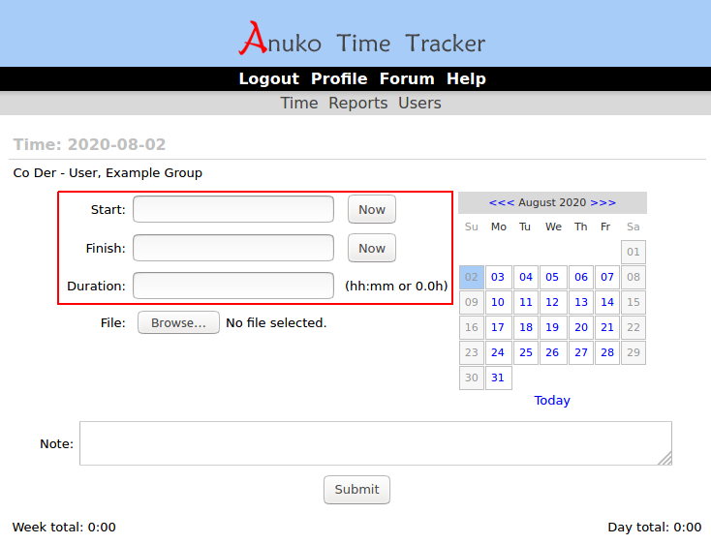Viewport: 711px width, 544px height.
Task: Click into the Start time field
Action: [x=233, y=210]
